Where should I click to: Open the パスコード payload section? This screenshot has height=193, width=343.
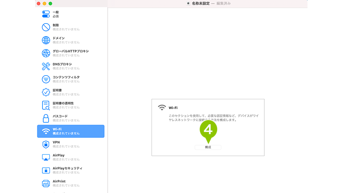click(x=71, y=118)
